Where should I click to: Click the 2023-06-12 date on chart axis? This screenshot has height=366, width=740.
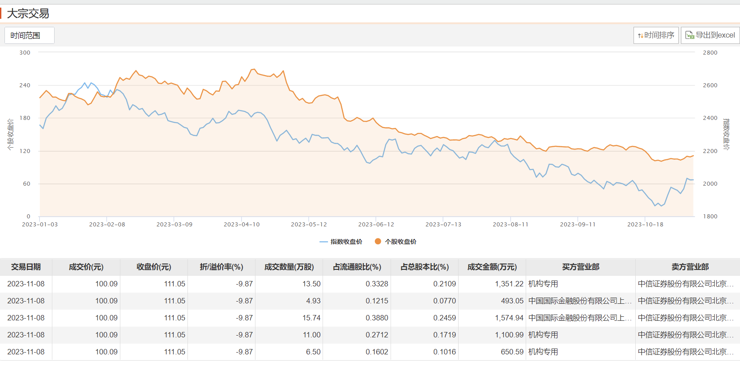tap(376, 225)
